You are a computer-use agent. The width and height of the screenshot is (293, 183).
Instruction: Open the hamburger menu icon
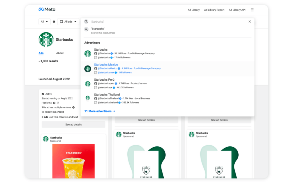(252, 10)
